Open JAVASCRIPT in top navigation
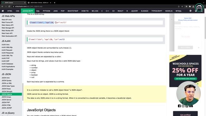Image resolution: width=206 pixels, height=116 pixels. pos(28,11)
